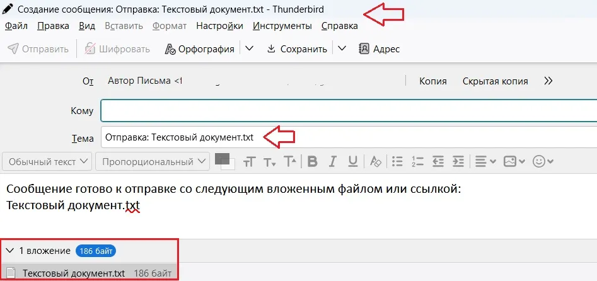Toggle underline formatting
The image size is (597, 281).
pyautogui.click(x=353, y=162)
